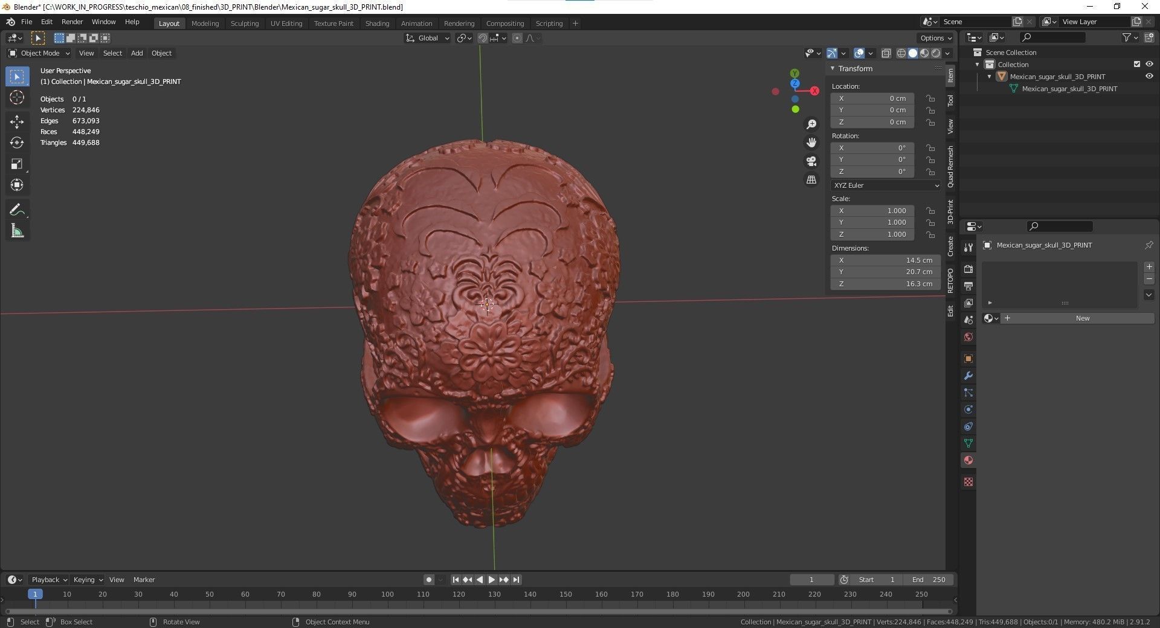This screenshot has height=628, width=1160.
Task: Play the animation forward
Action: 492,580
